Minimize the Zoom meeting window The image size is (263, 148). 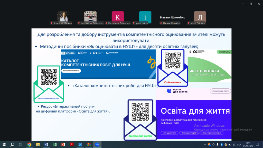coord(243,4)
